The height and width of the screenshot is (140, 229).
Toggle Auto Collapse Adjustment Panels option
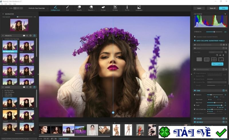(x=195, y=41)
